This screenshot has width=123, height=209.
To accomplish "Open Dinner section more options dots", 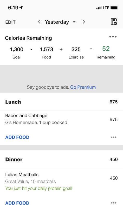I will coord(114,203).
